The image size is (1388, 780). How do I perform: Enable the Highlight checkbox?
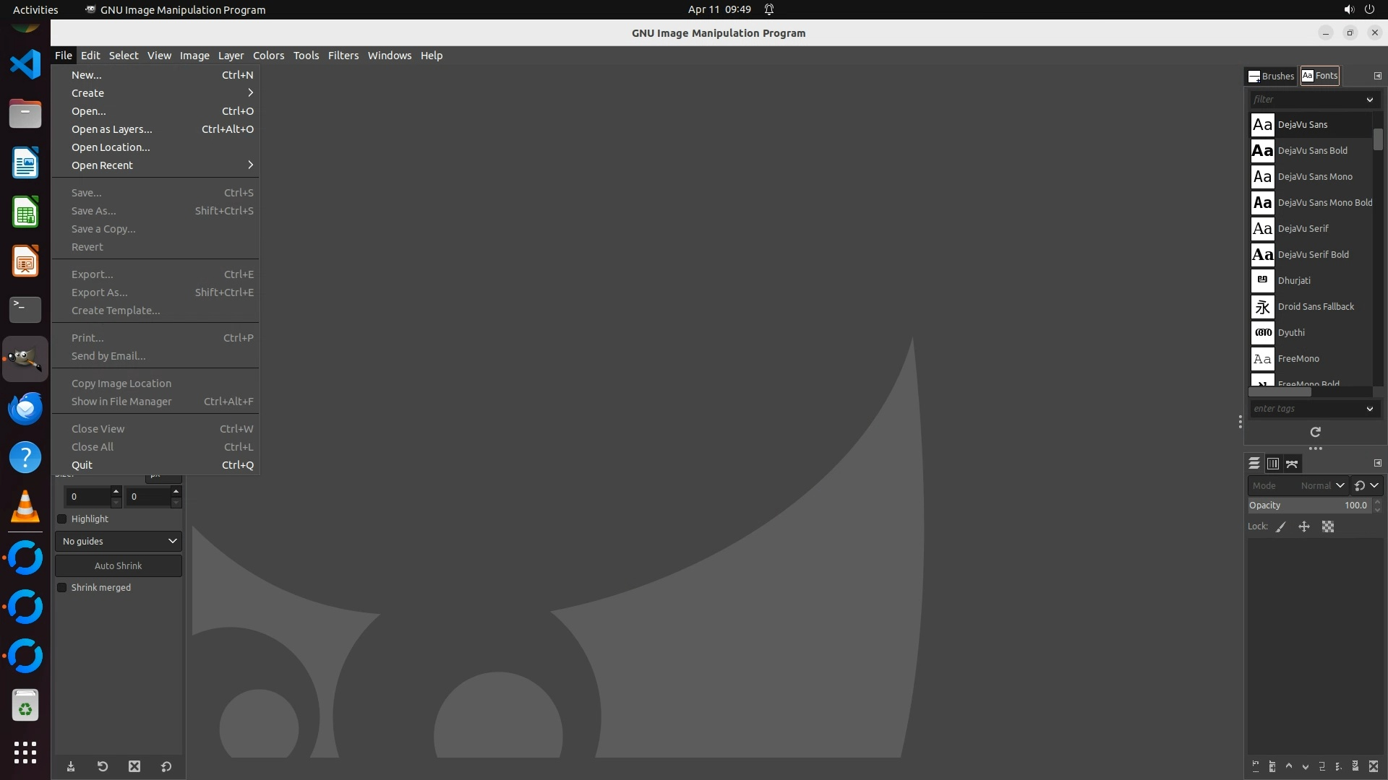coord(62,519)
